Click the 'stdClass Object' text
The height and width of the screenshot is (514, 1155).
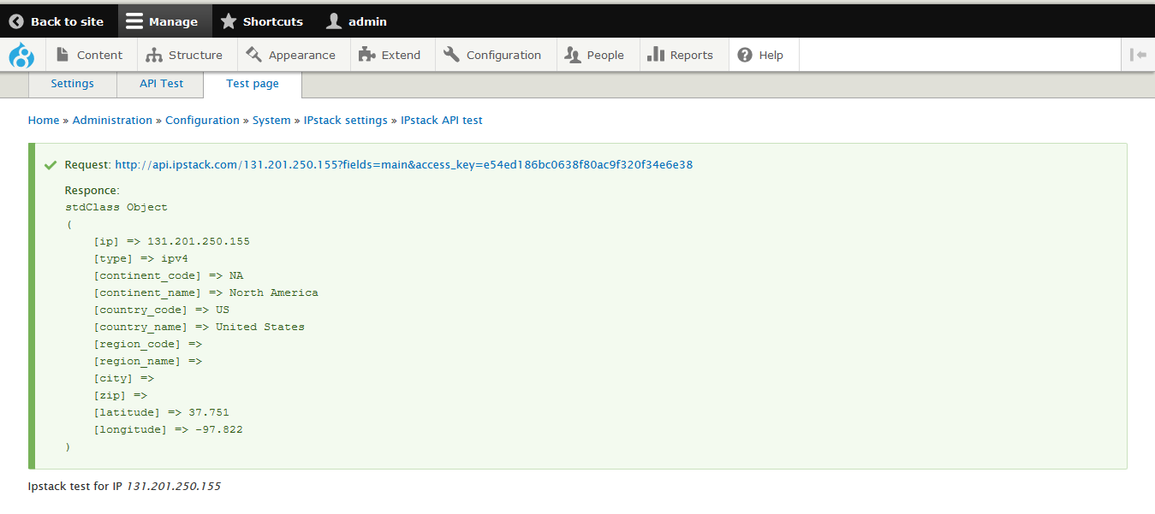coord(116,207)
